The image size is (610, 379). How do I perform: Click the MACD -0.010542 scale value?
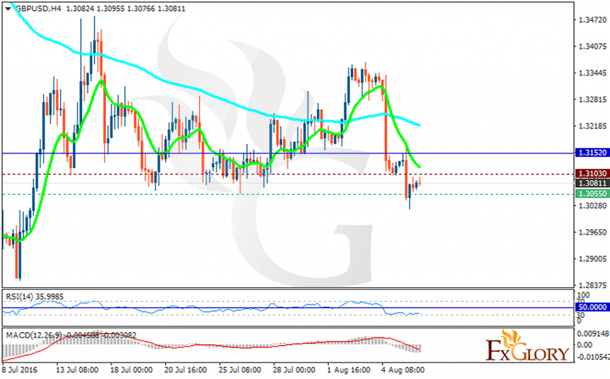pyautogui.click(x=593, y=357)
